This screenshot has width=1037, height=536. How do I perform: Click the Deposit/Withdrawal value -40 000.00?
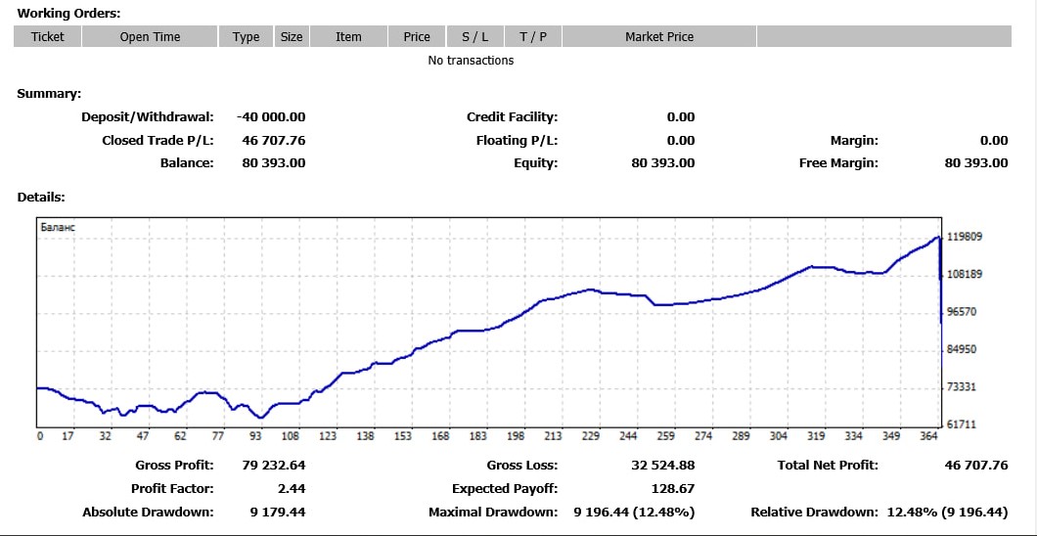[x=273, y=117]
